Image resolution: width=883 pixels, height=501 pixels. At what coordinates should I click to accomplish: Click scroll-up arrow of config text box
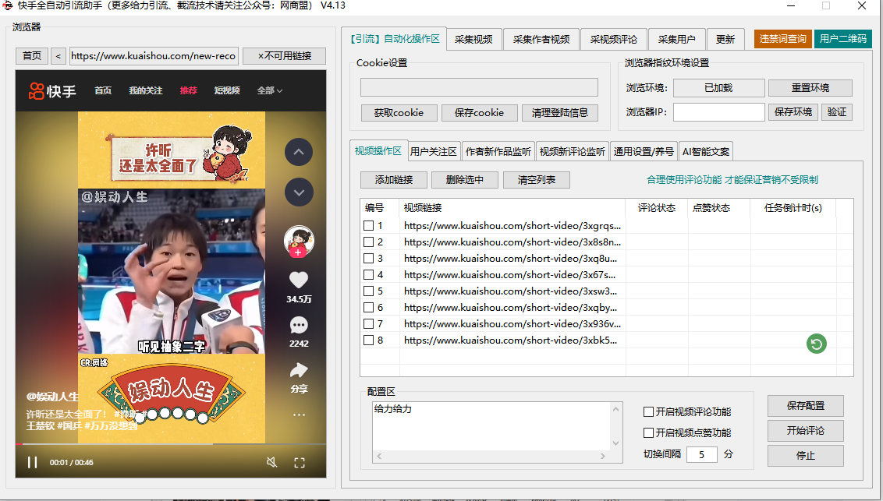click(616, 409)
